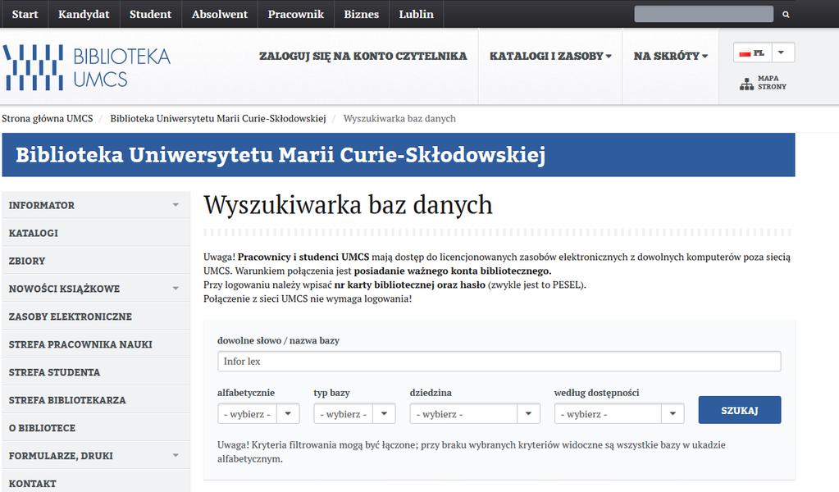This screenshot has height=492, width=839.
Task: Open the Start top menu item
Action: [25, 14]
